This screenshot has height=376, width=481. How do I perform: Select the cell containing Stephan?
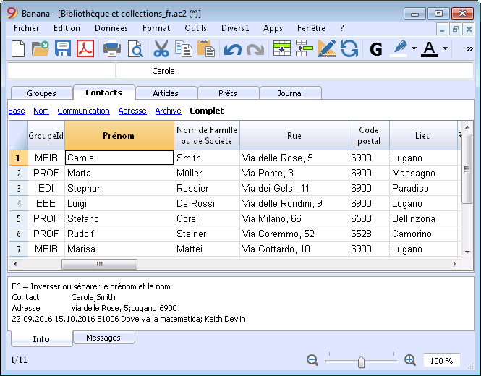(119, 188)
